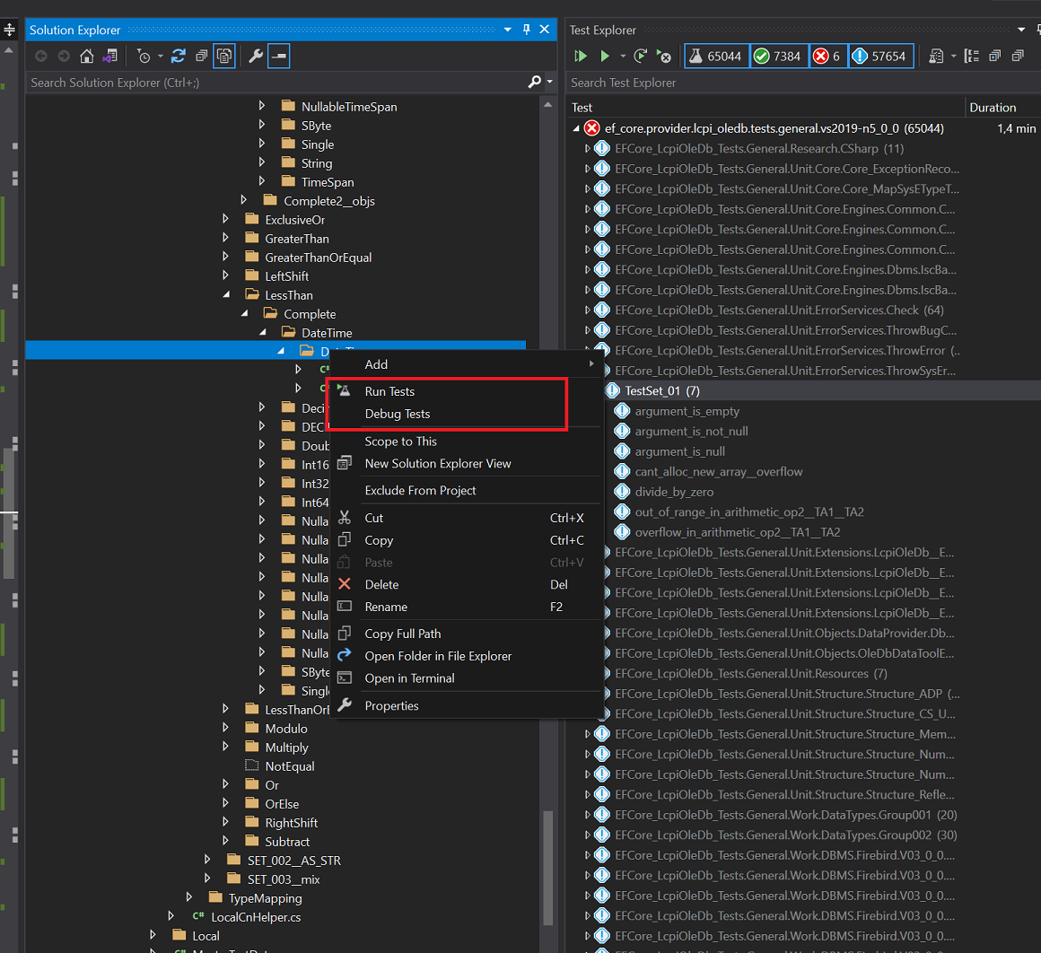Toggle not-run tests filter showing 57654
Screen dimensions: 1041x953
pos(879,57)
